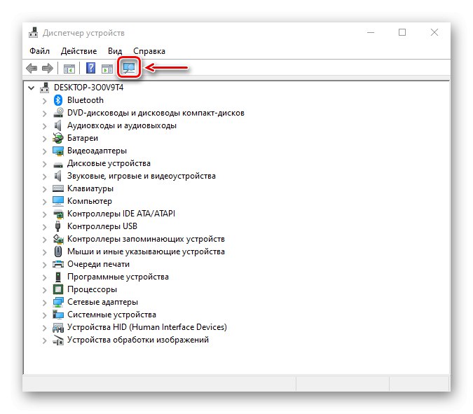Screen dimensions: 473x414
Task: Expand Контроллеры IDE ATA/ATAPI
Action: pos(45,214)
